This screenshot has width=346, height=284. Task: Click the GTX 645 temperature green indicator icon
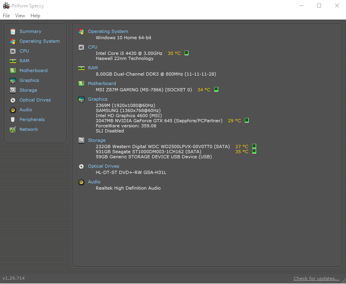tap(247, 120)
